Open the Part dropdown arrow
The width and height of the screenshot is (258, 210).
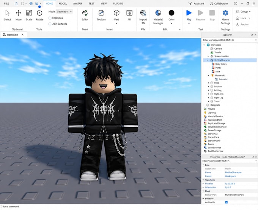[x=116, y=23]
